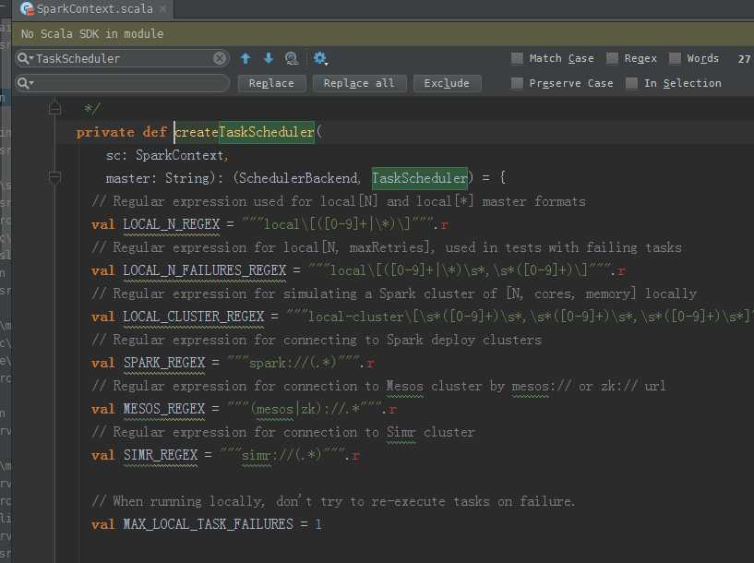Go to next occurrence arrow
The height and width of the screenshot is (563, 754).
[x=269, y=58]
